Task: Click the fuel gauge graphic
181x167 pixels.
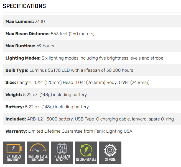Action: (x=38, y=148)
